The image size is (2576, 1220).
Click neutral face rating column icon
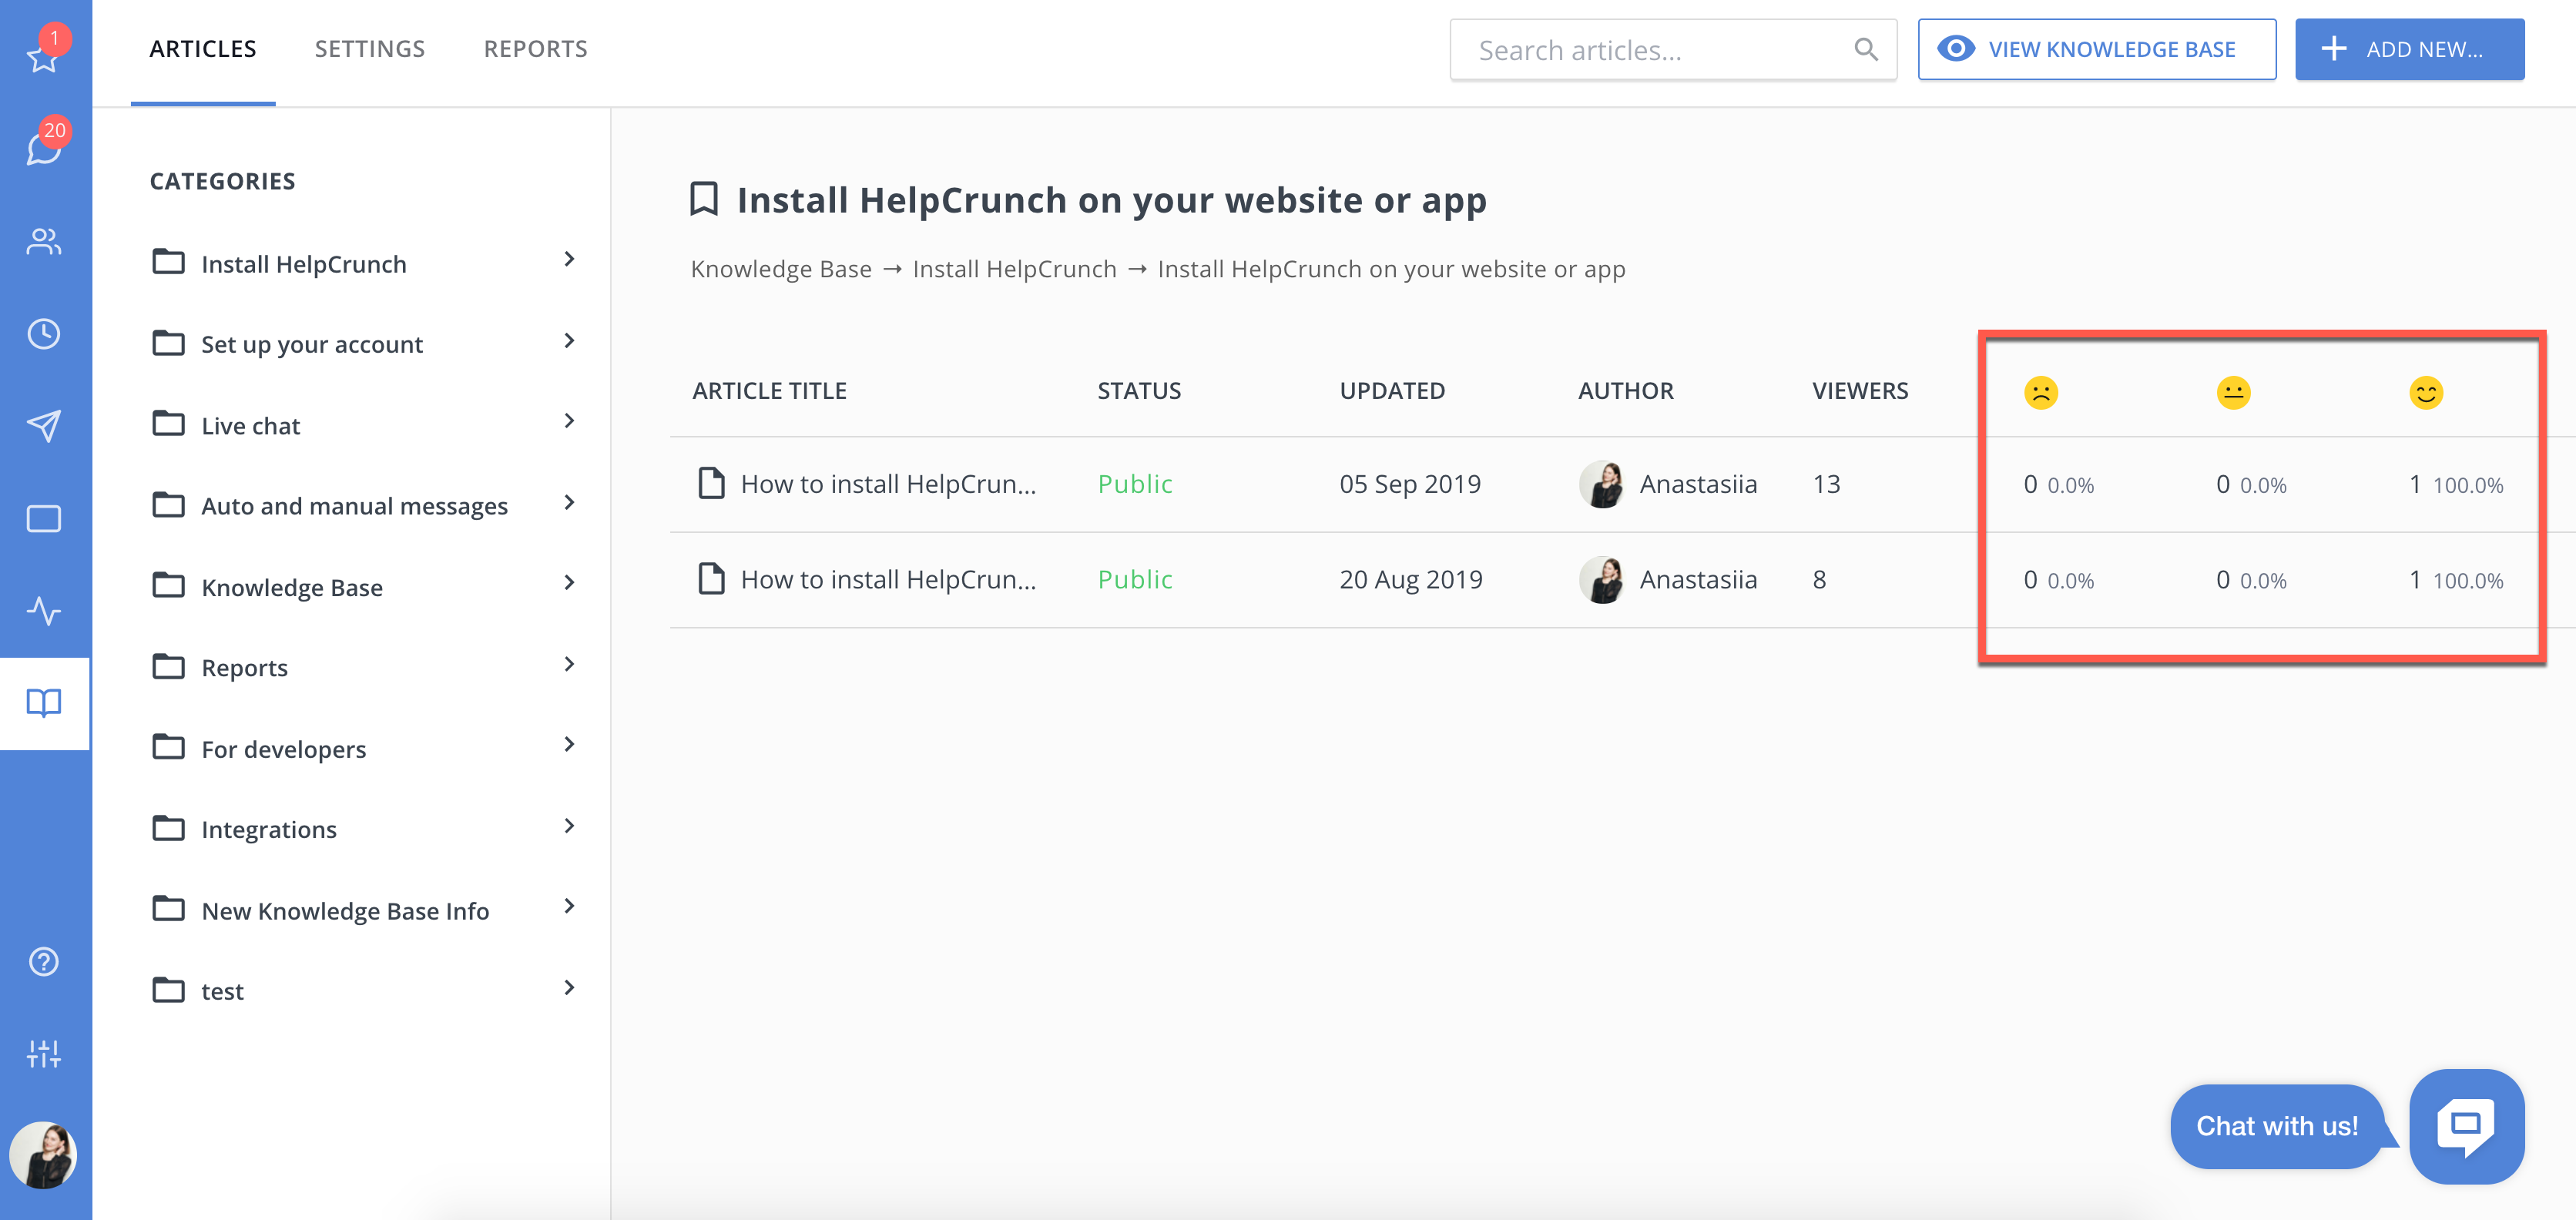pyautogui.click(x=2233, y=392)
